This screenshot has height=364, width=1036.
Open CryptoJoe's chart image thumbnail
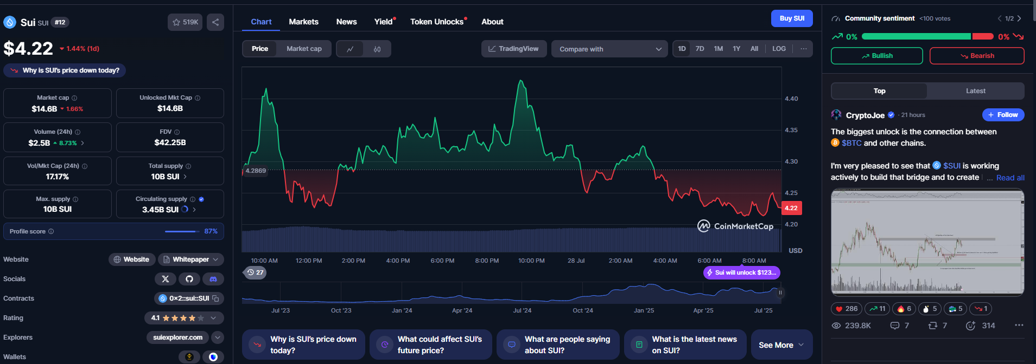coord(927,242)
